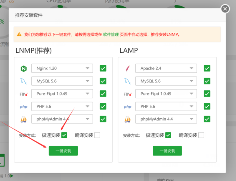Toggle 极速安装 checkbox under LNMP

point(64,135)
